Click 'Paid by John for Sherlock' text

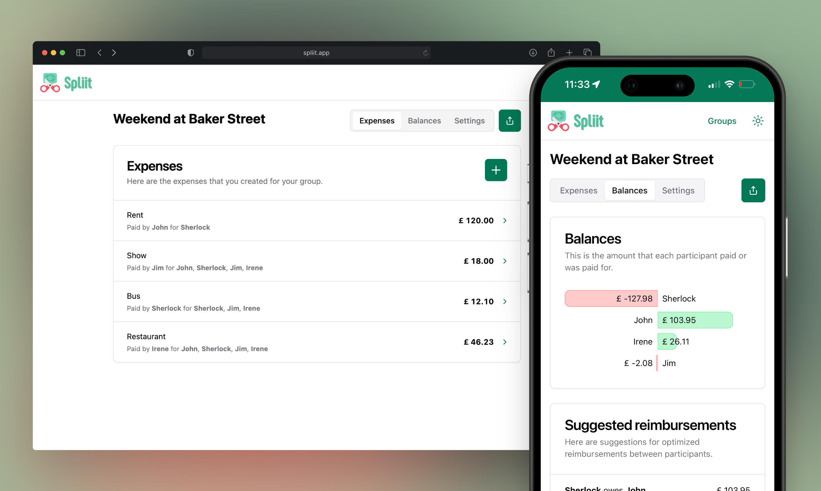pyautogui.click(x=168, y=227)
